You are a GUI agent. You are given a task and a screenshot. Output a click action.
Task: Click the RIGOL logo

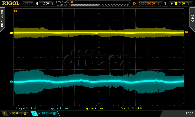(11, 3)
